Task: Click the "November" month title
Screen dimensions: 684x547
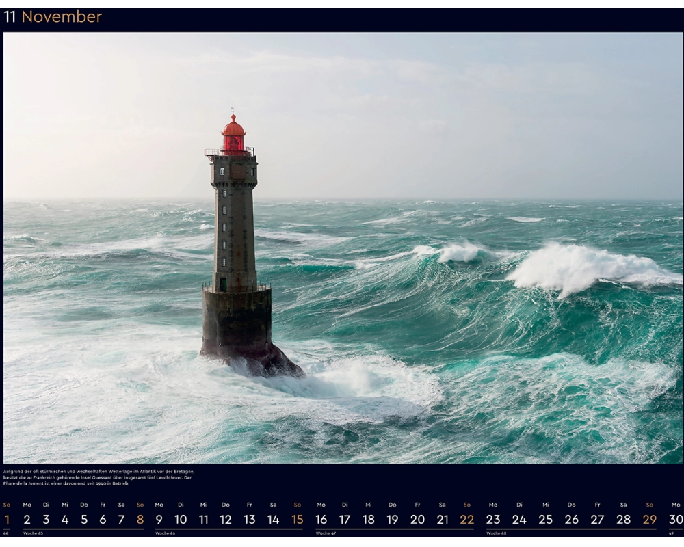Action: point(62,17)
